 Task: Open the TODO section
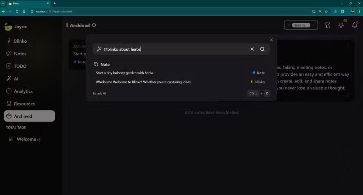[20, 66]
